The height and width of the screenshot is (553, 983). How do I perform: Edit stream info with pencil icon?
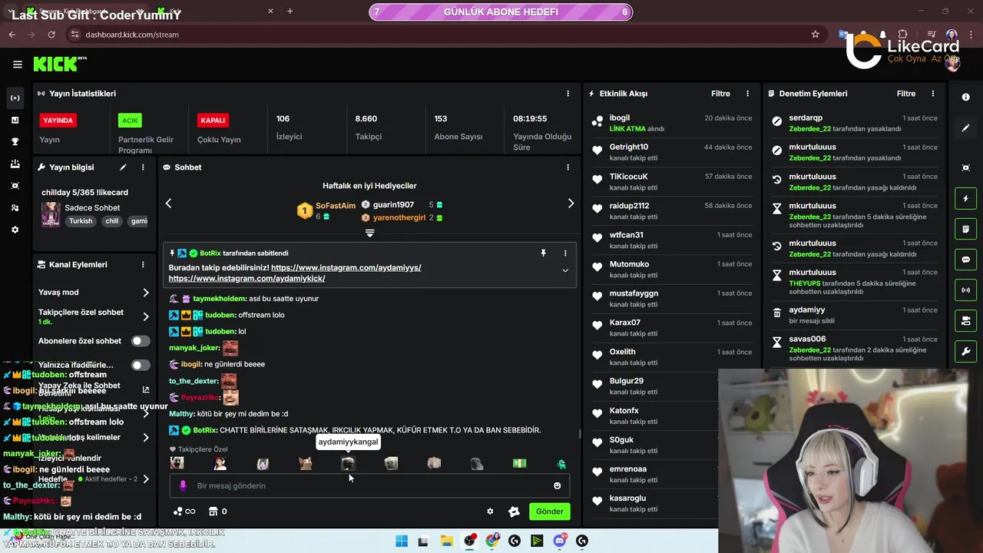point(123,167)
